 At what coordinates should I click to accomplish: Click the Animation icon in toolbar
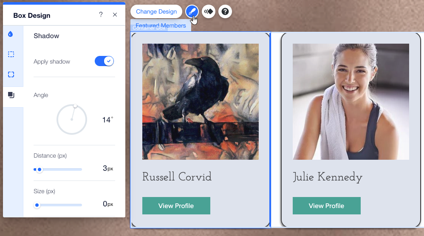[x=209, y=11]
